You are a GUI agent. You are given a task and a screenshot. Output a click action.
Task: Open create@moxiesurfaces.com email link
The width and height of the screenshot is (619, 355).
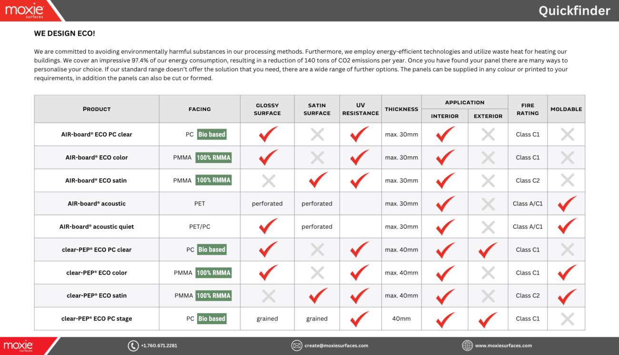(336, 346)
